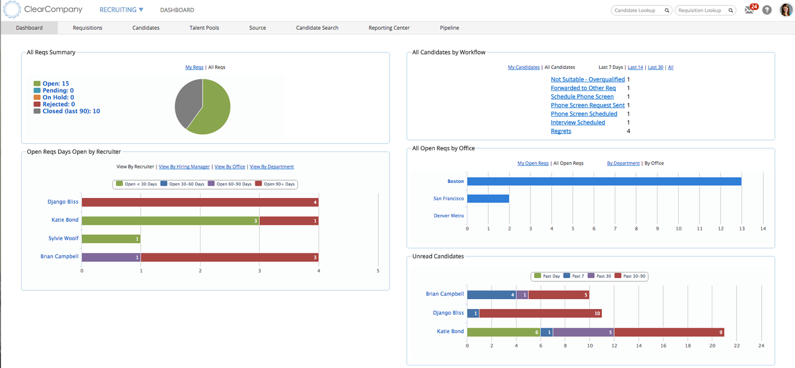Image resolution: width=795 pixels, height=368 pixels.
Task: Open the notifications envelope with 24 unread
Action: [749, 10]
